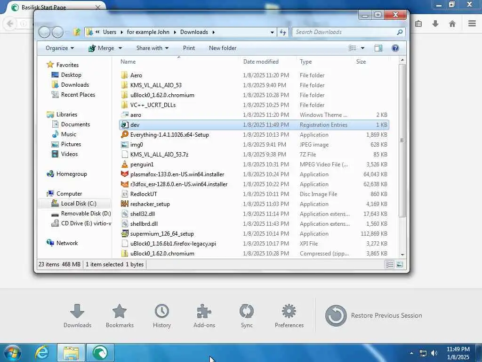Click Basilisk home toolbar icon

[452, 24]
